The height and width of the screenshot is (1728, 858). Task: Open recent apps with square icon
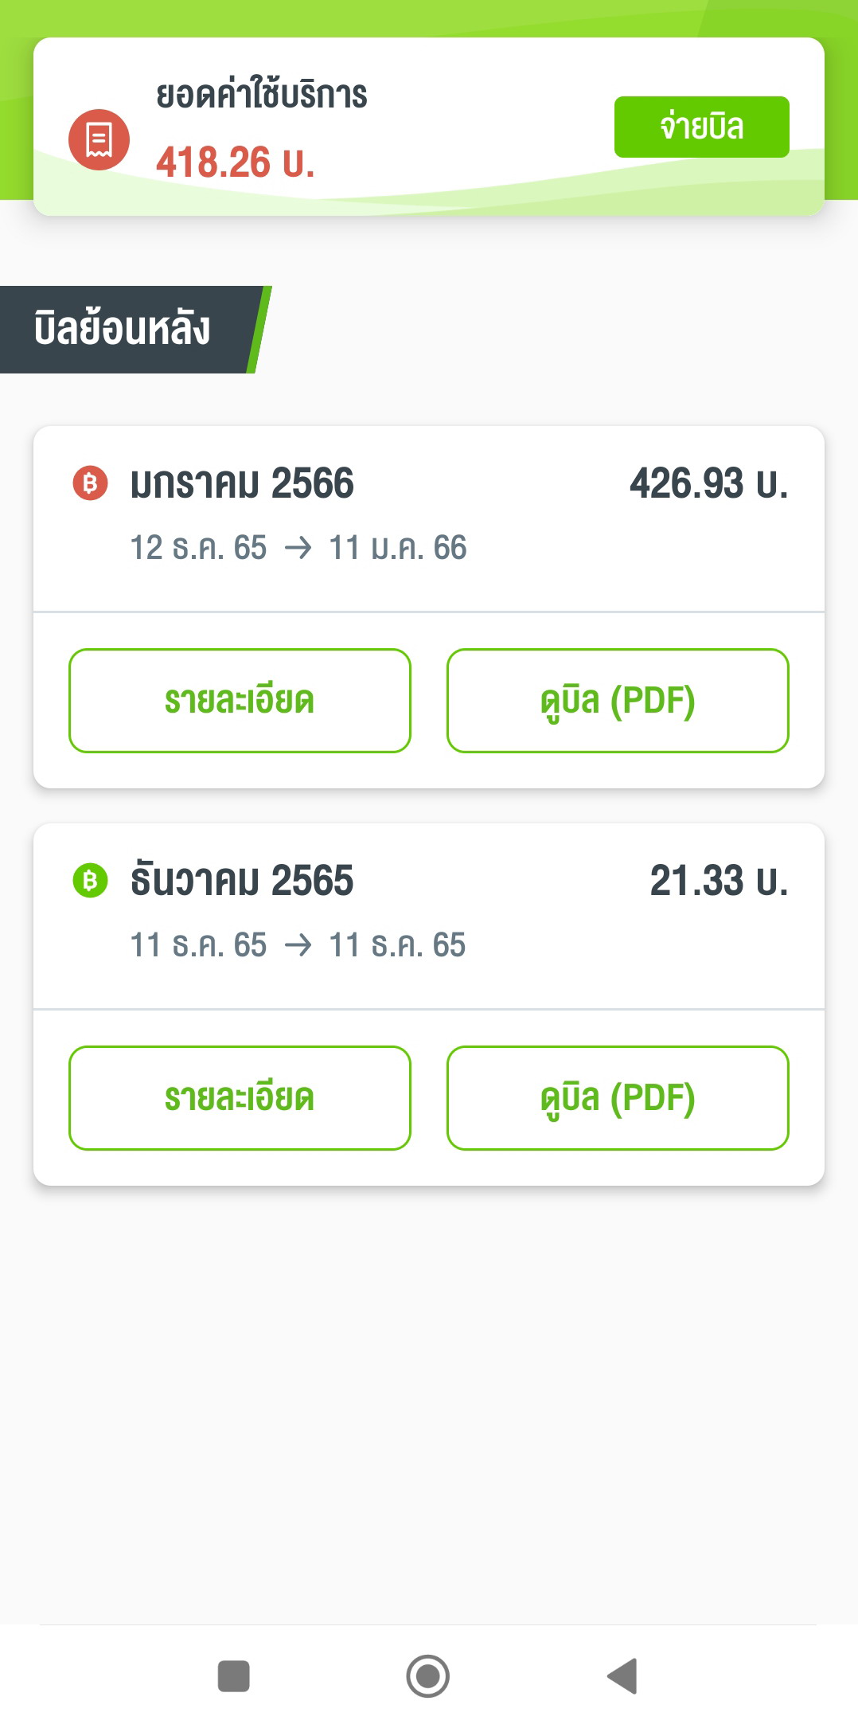click(x=233, y=1675)
